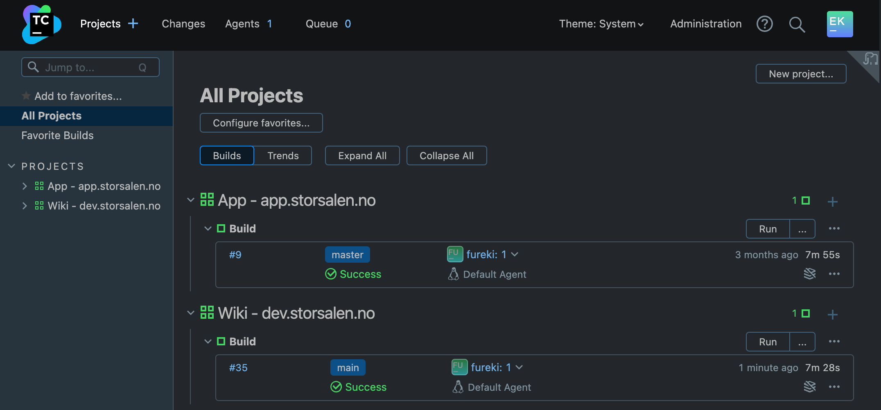
Task: Click the star icon beside Add to favorites
Action: point(26,96)
